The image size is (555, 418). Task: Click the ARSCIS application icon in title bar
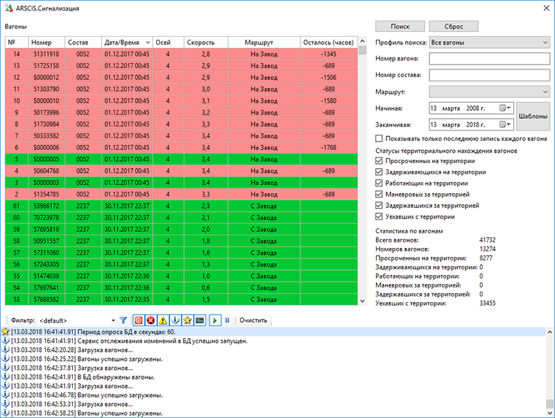9,8
